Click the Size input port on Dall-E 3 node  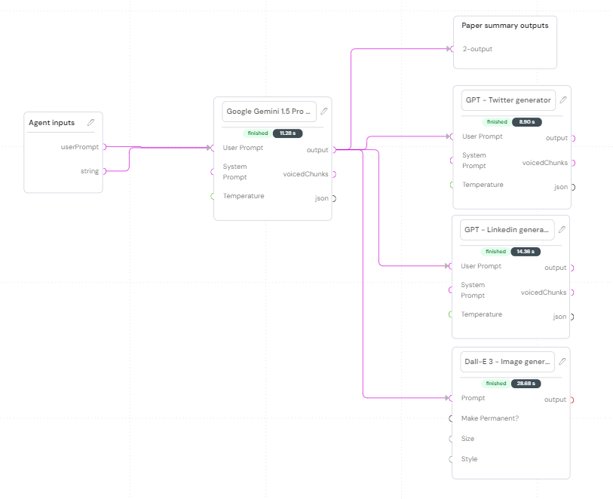point(451,439)
